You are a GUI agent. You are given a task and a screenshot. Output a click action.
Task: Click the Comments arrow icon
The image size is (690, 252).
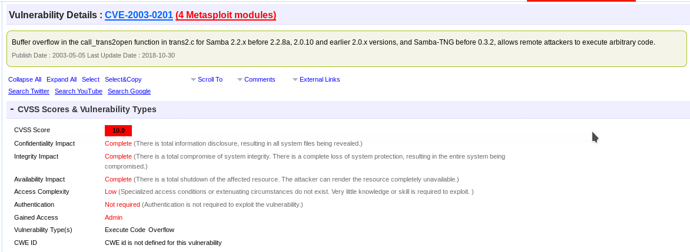pos(240,80)
